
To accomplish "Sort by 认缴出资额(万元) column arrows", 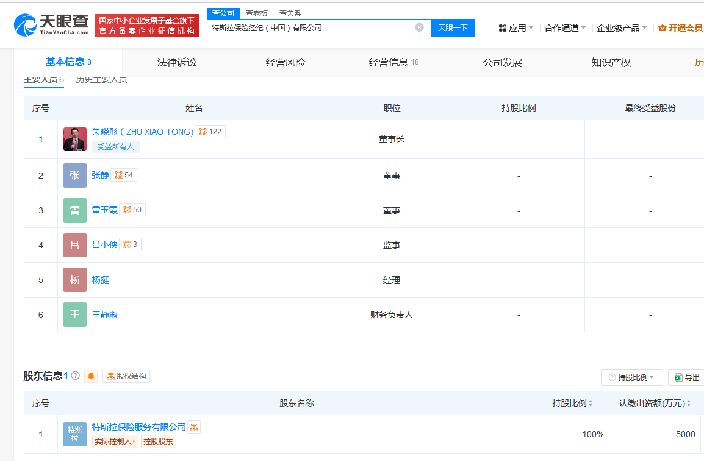I will (689, 403).
